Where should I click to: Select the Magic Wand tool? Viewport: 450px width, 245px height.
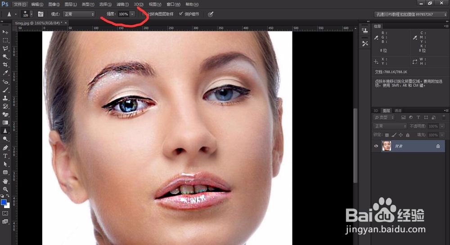coord(5,57)
